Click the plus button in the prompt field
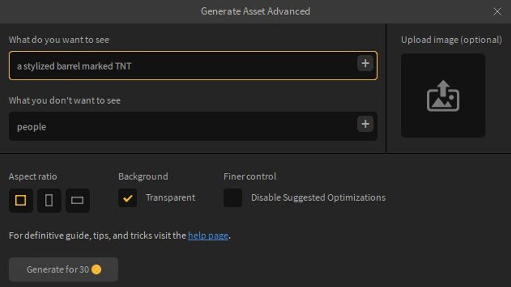This screenshot has width=511, height=287. [365, 64]
